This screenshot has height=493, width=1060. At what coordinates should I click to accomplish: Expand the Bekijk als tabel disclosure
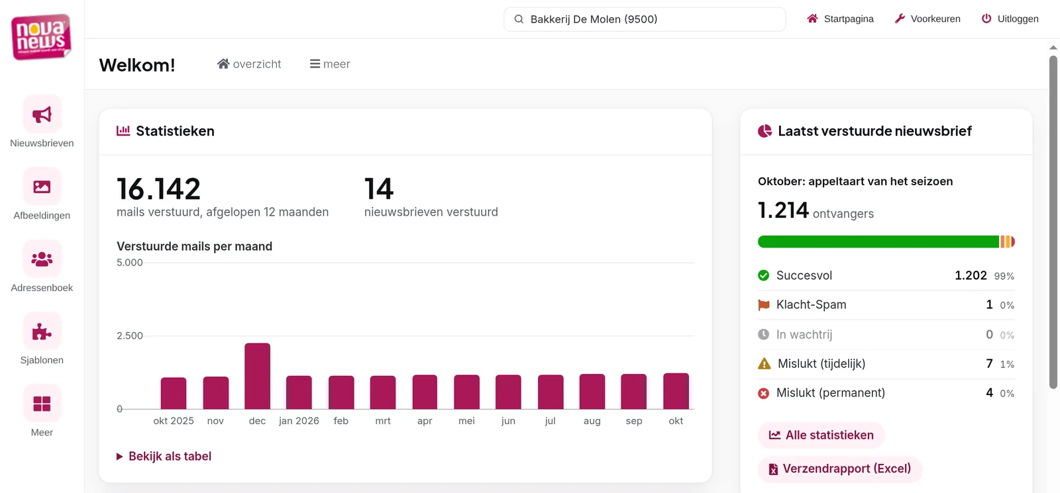(164, 456)
